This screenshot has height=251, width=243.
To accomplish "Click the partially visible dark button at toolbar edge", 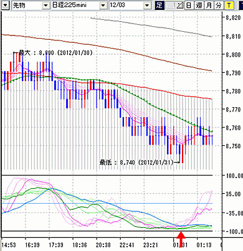I will pos(241,5).
